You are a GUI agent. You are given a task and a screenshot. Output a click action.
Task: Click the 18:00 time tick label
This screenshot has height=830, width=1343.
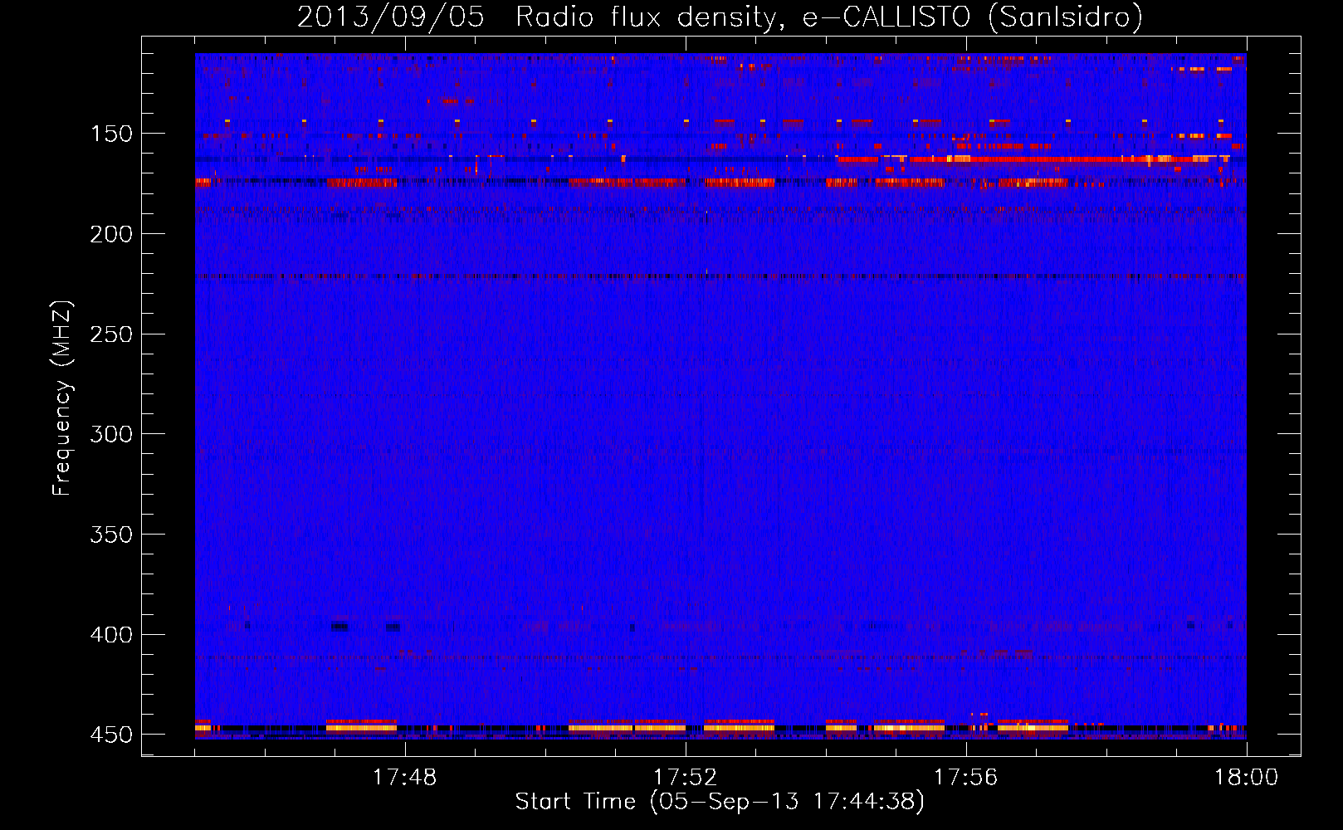1247,778
